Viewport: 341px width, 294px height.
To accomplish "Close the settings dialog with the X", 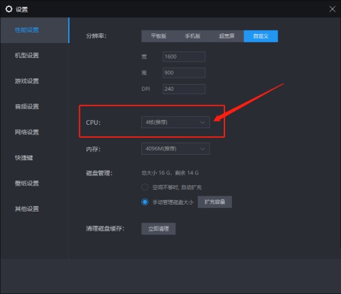I will point(332,9).
